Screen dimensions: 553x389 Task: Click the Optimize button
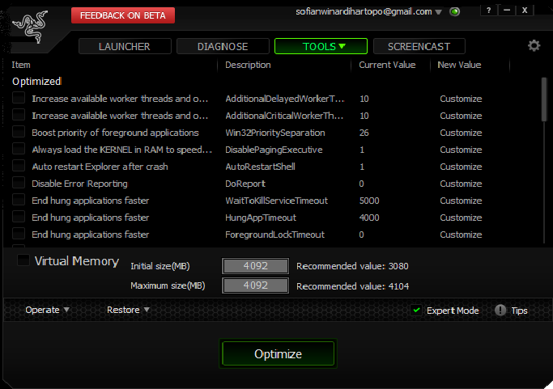tap(278, 353)
